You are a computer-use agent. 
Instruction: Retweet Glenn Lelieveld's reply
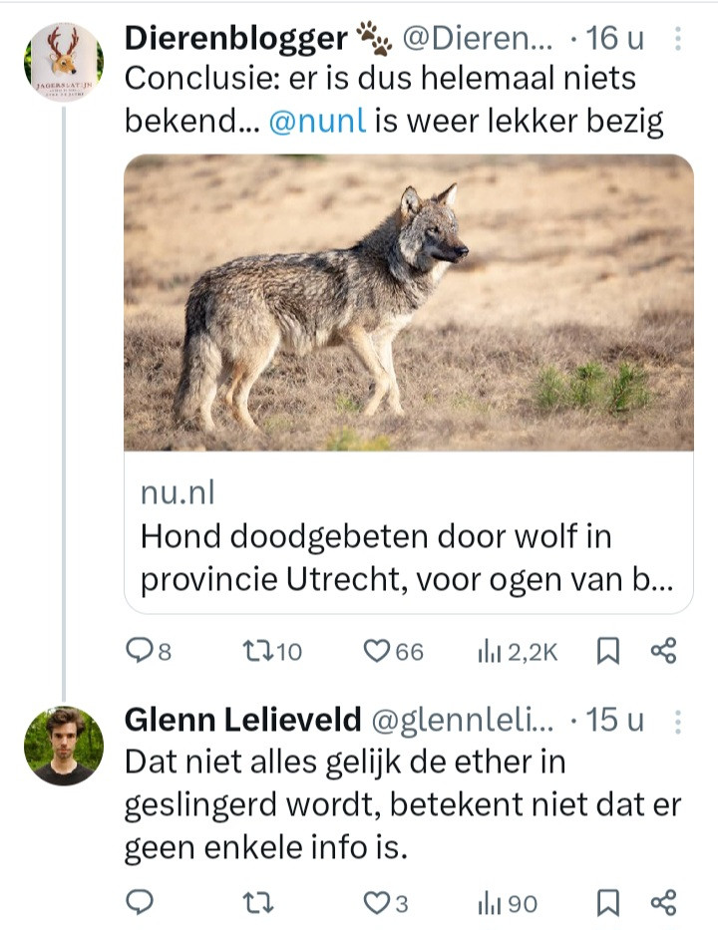click(x=258, y=903)
